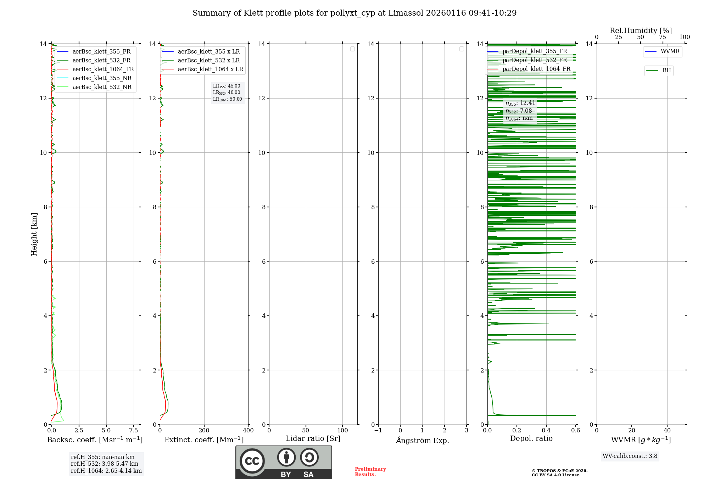Viewport: 709px width, 482px height.
Task: Click the aerBsc_klett_1064_FR legend entry
Action: [103, 69]
